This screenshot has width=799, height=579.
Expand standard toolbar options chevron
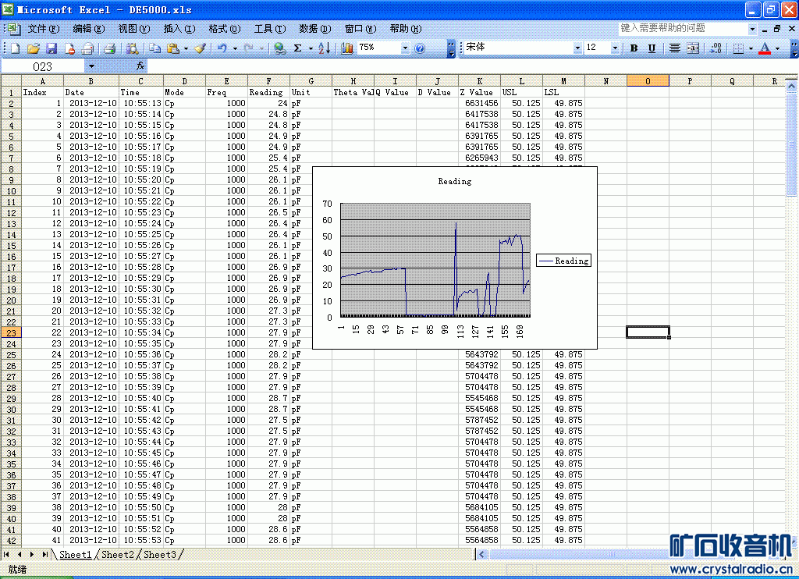point(451,49)
